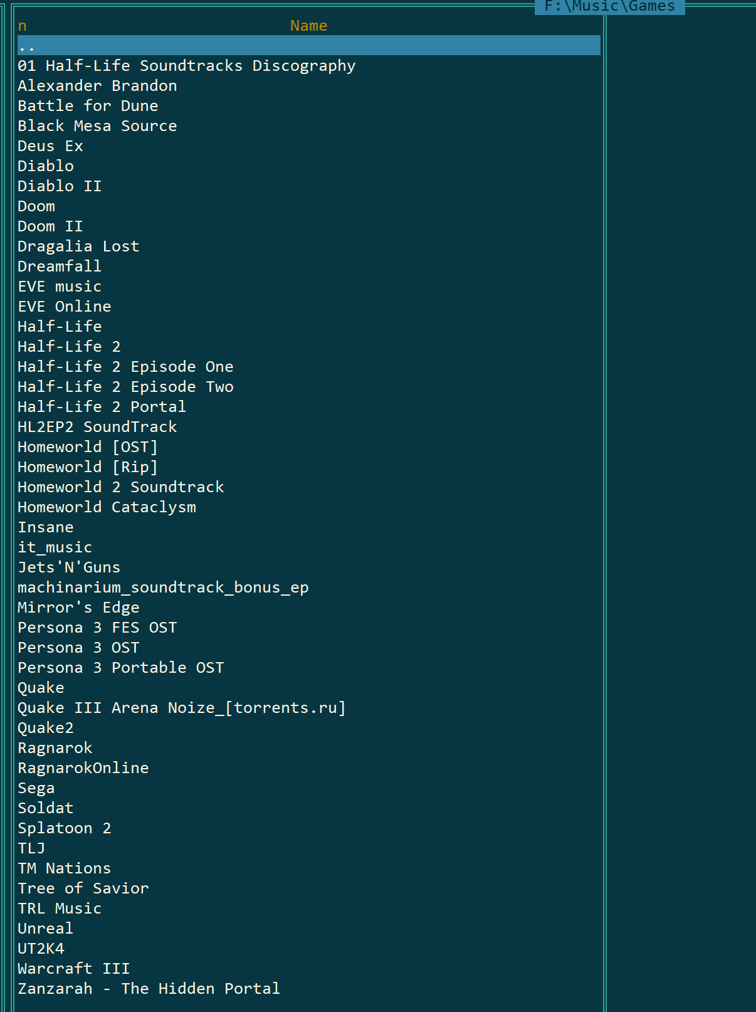Highlight the Battle for Dune folder
Screen dimensions: 756x1012
tap(88, 106)
